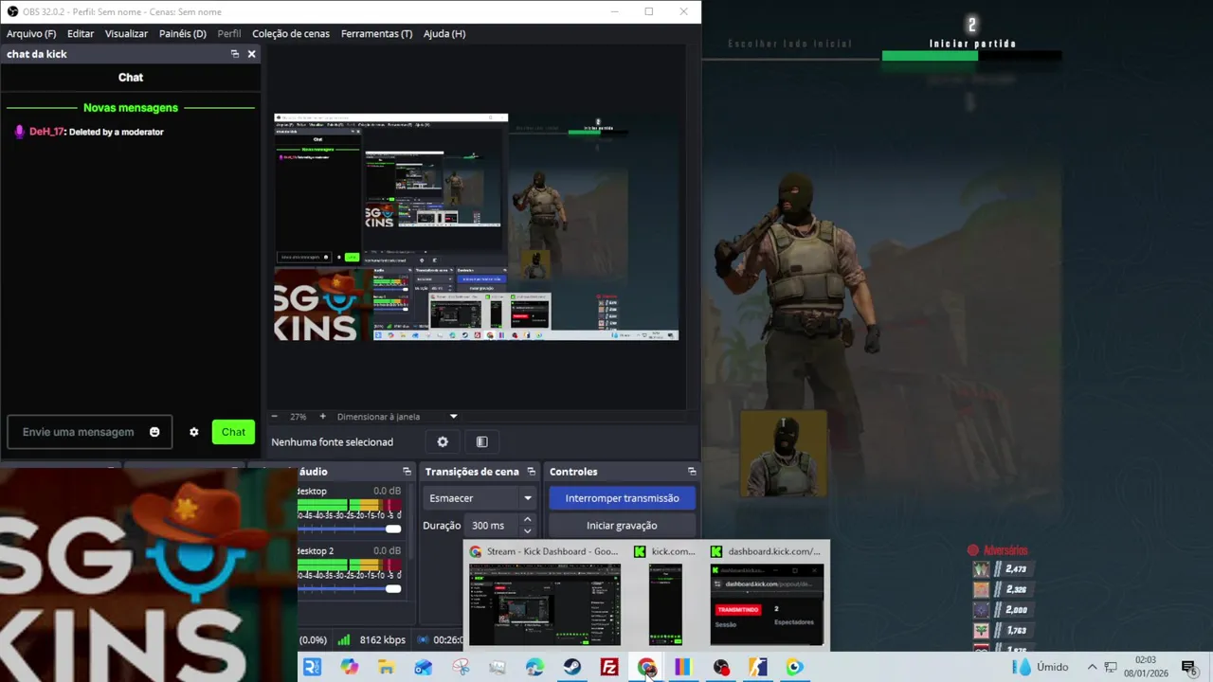Screen dimensions: 1213x682
Task: Open OBS Studio icon in taskbar
Action: (721, 667)
